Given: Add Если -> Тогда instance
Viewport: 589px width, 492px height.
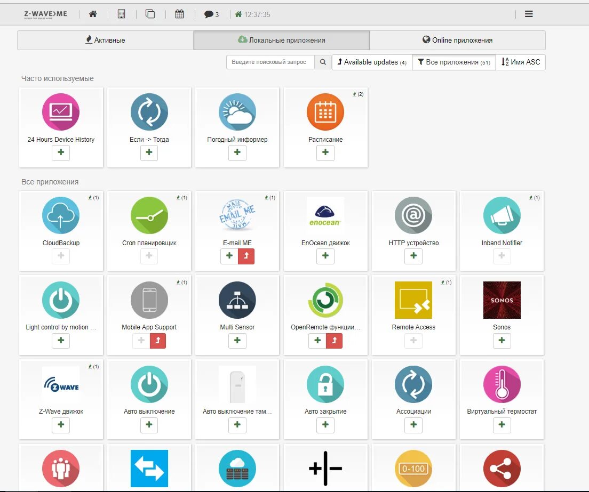Looking at the screenshot, I should (149, 152).
